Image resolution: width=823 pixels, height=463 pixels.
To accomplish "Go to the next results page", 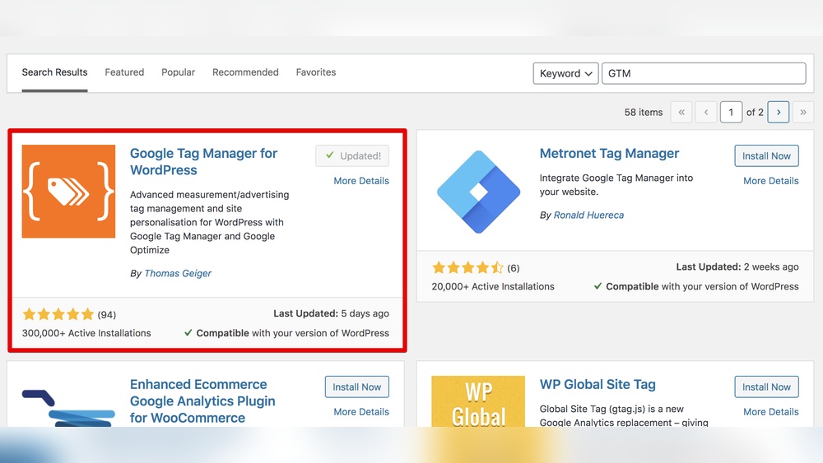I will [x=779, y=112].
